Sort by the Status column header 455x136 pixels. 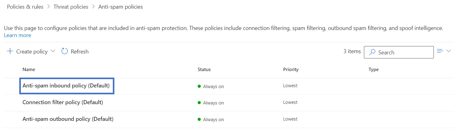(x=204, y=70)
